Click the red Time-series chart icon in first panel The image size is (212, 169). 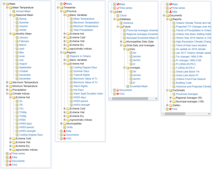[11, 153]
